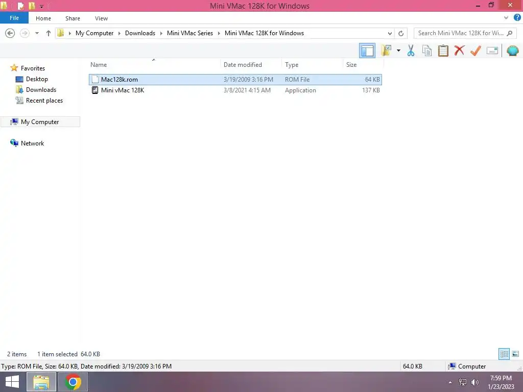Click the search magnifier icon
The height and width of the screenshot is (392, 523).
[x=509, y=33]
